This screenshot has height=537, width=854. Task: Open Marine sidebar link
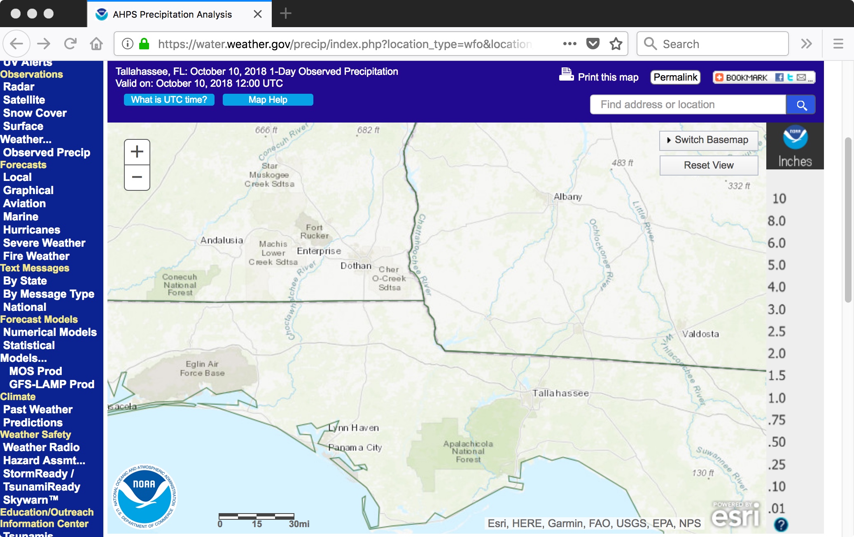[21, 217]
